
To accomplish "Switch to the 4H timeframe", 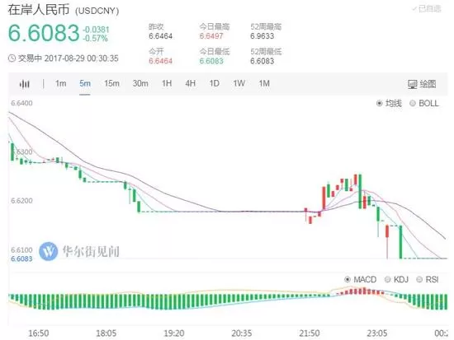I will pyautogui.click(x=191, y=83).
